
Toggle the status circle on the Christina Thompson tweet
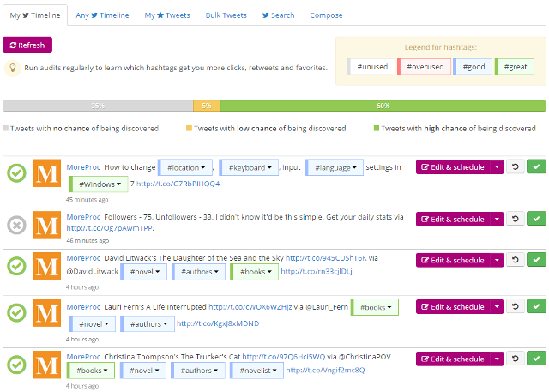click(15, 364)
